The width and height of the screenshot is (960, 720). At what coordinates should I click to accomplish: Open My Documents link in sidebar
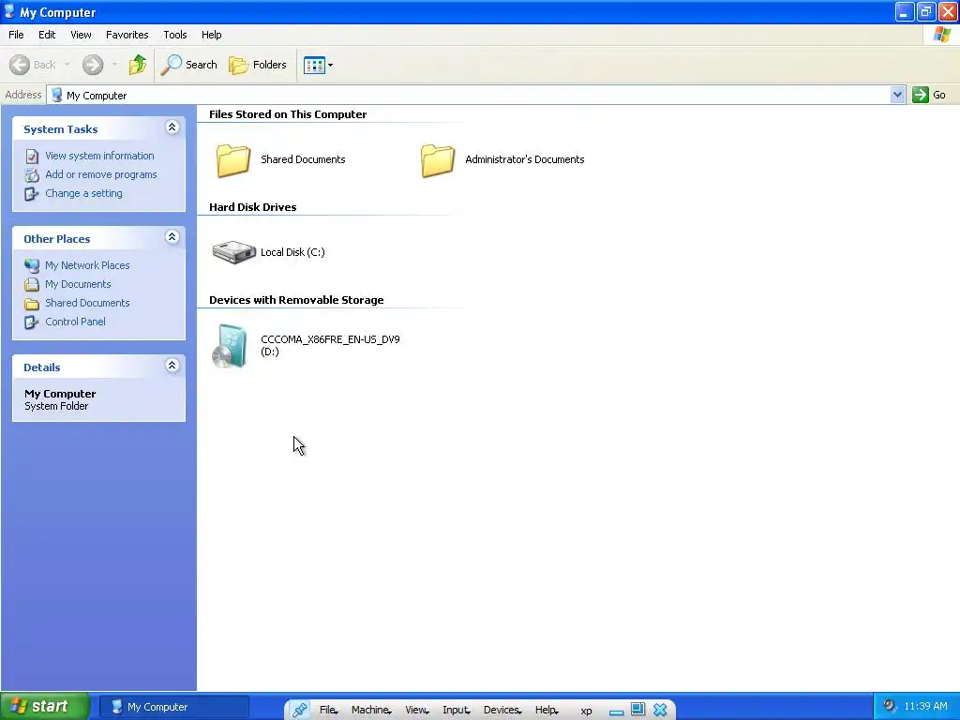coord(79,284)
